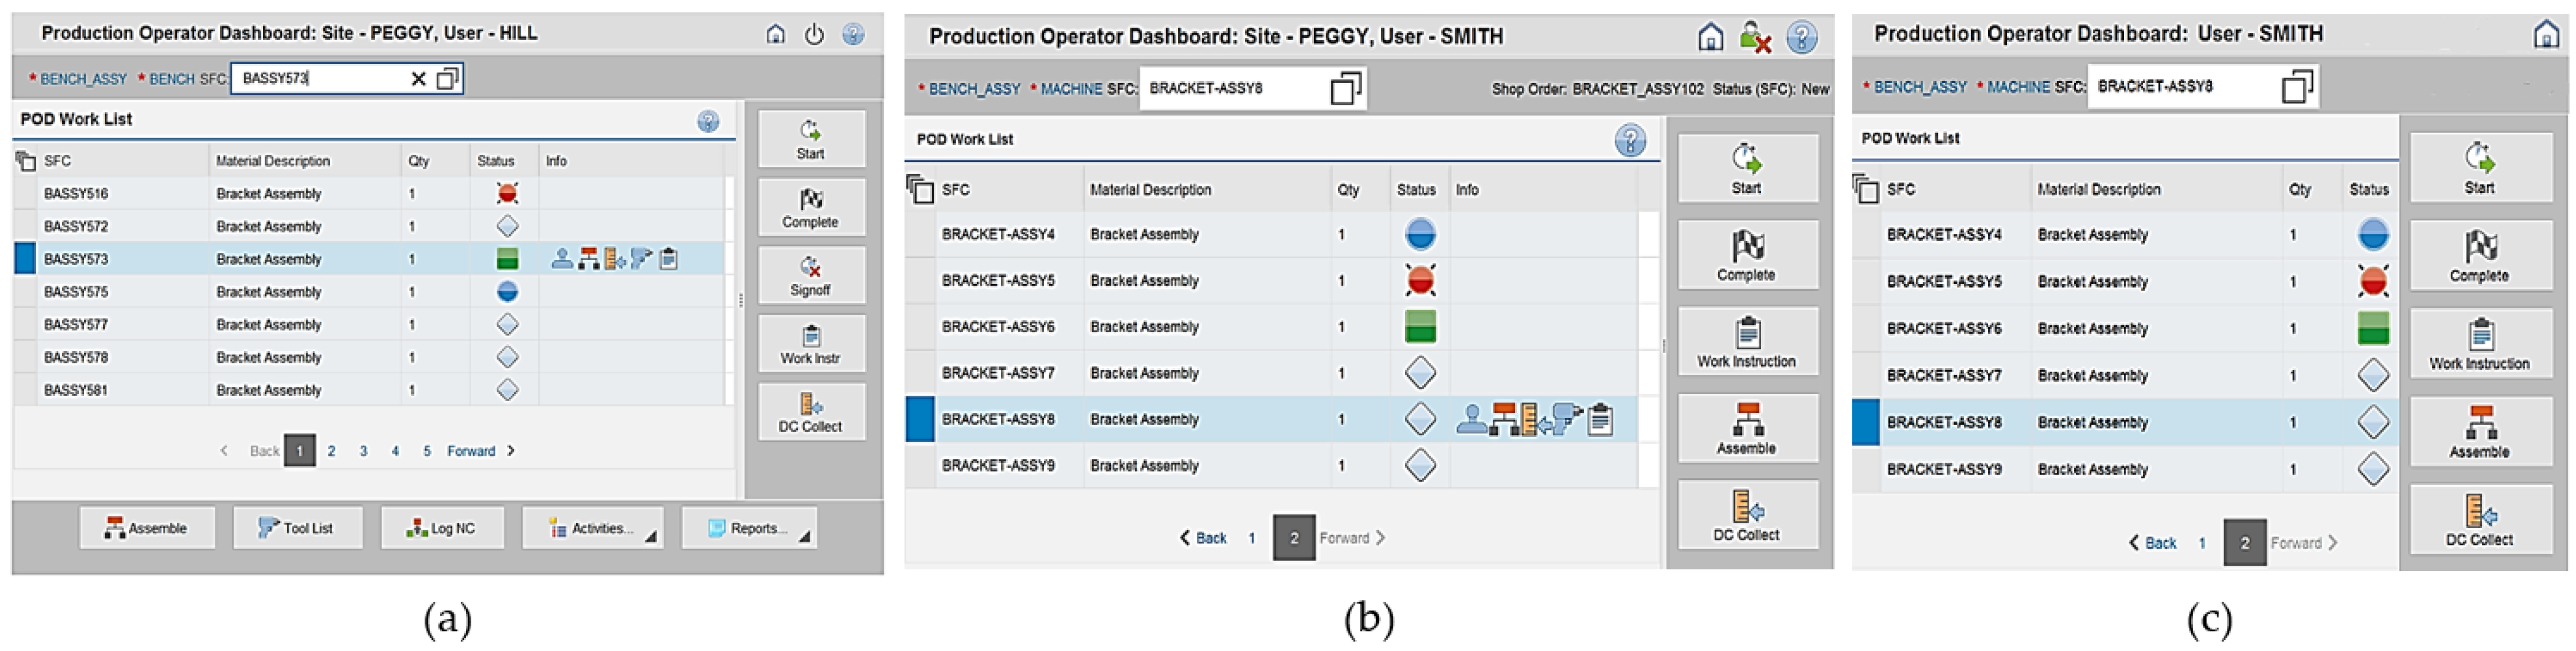Open POD Work List help in HILL dashboard
The height and width of the screenshot is (651, 2576).
point(708,122)
